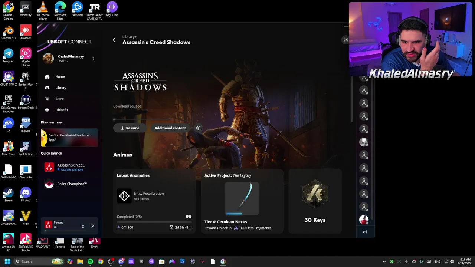The width and height of the screenshot is (475, 267).
Task: Click the paused download progress bar
Action: (x=65, y=231)
